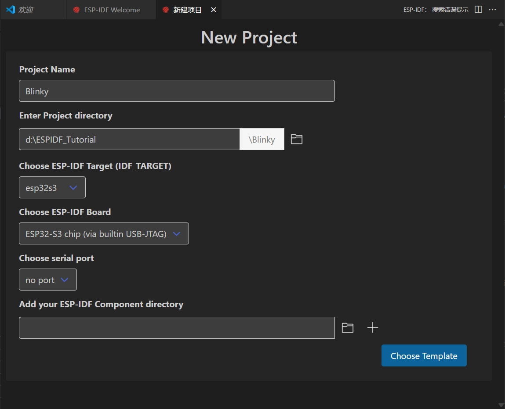Click the scrollbar down arrow
Screen dimensions: 505x409
pyautogui.click(x=501, y=404)
